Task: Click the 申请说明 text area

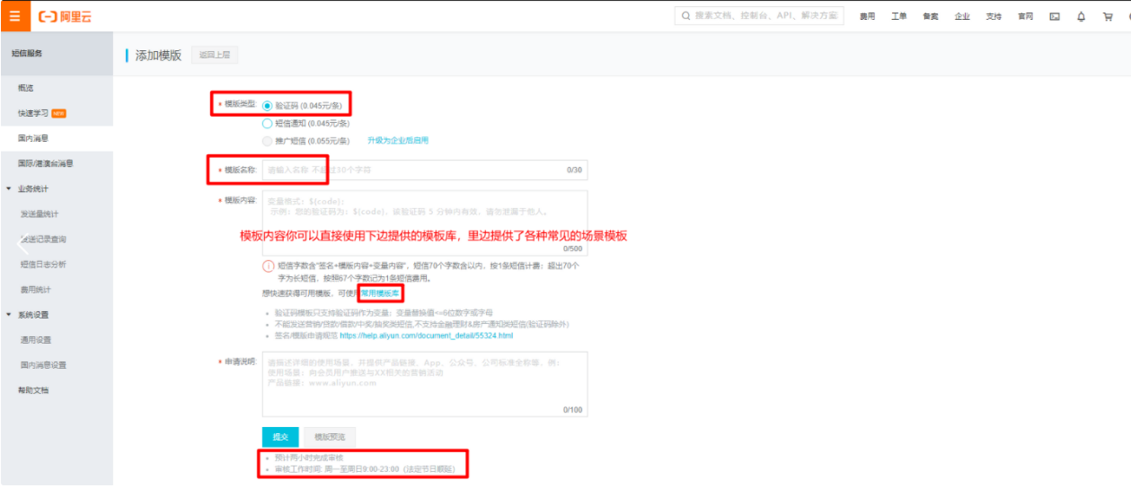Action: click(425, 384)
